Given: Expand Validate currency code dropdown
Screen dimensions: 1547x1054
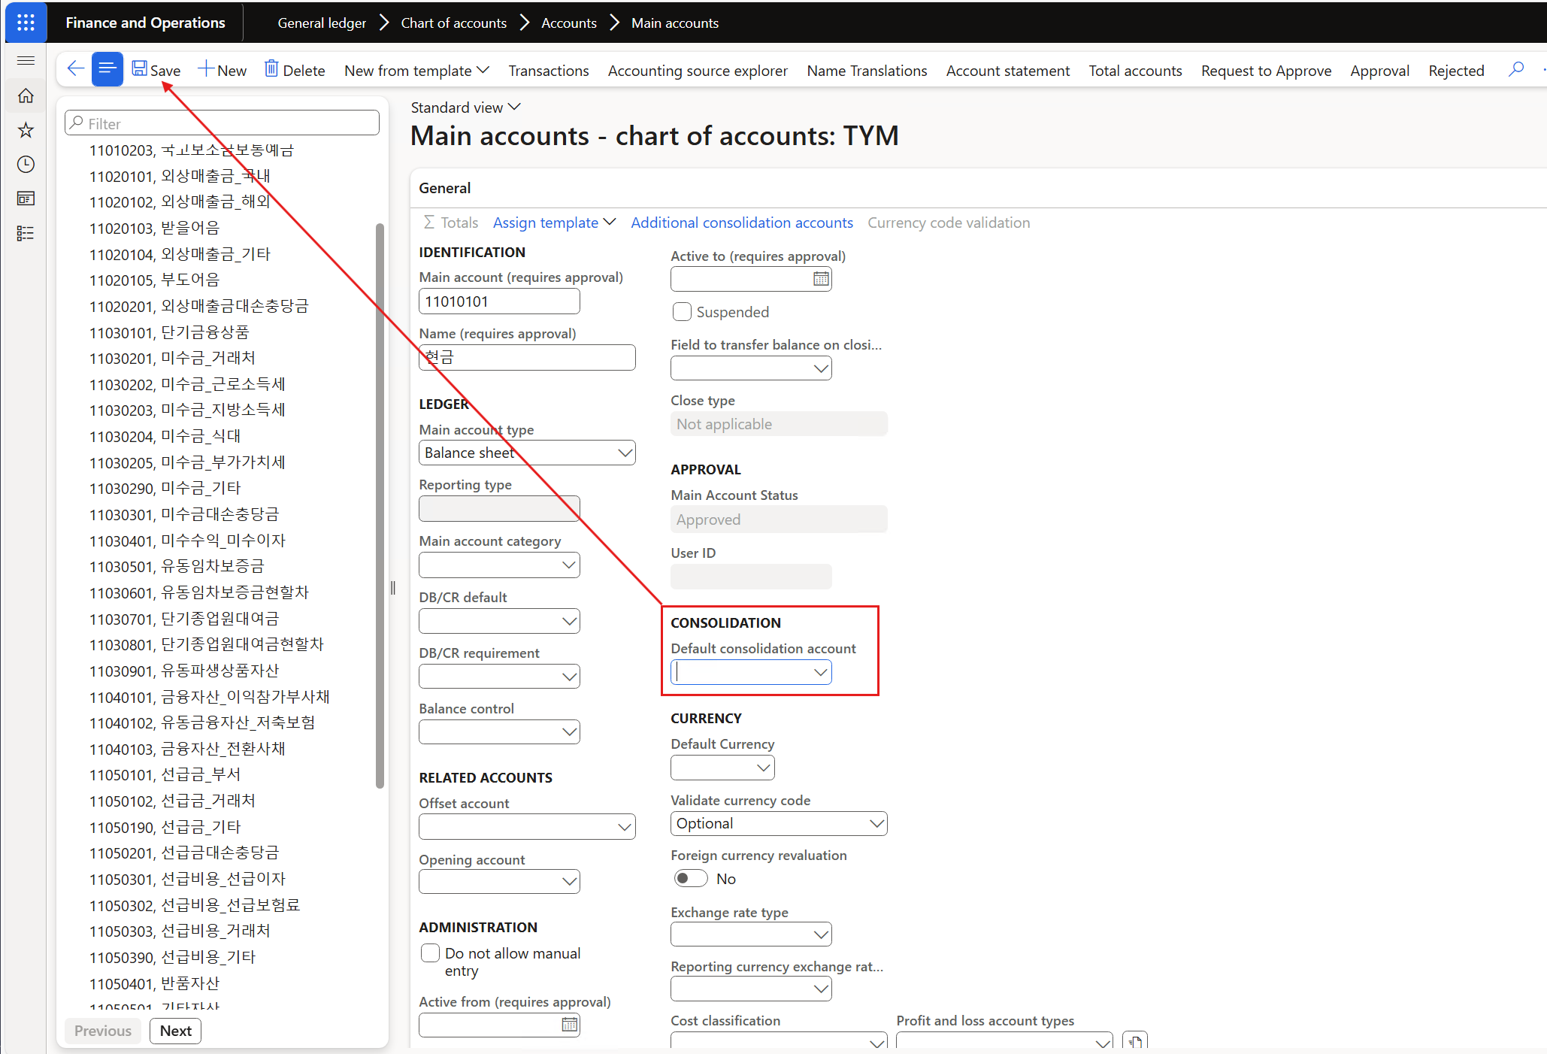Looking at the screenshot, I should pos(876,823).
